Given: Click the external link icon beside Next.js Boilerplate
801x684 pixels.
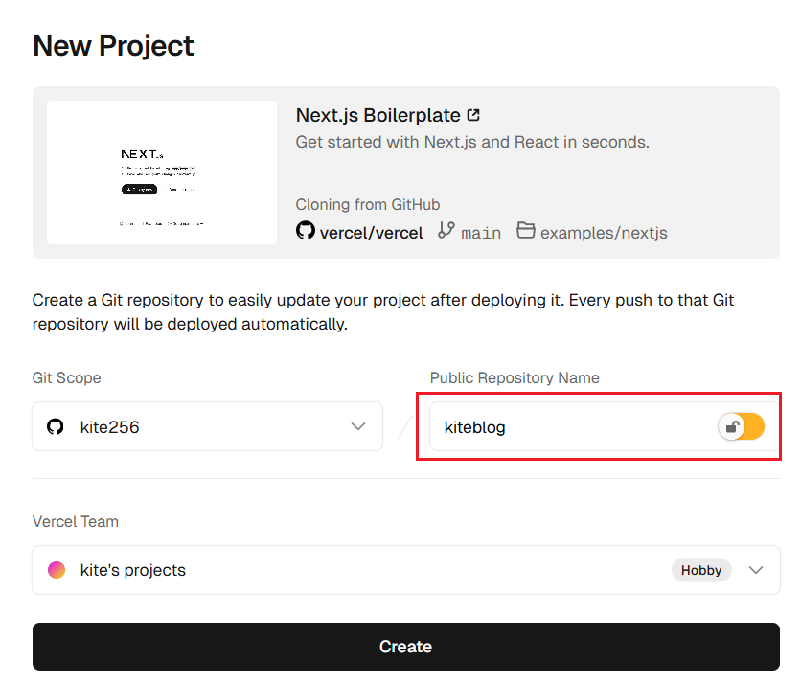Looking at the screenshot, I should tap(473, 116).
